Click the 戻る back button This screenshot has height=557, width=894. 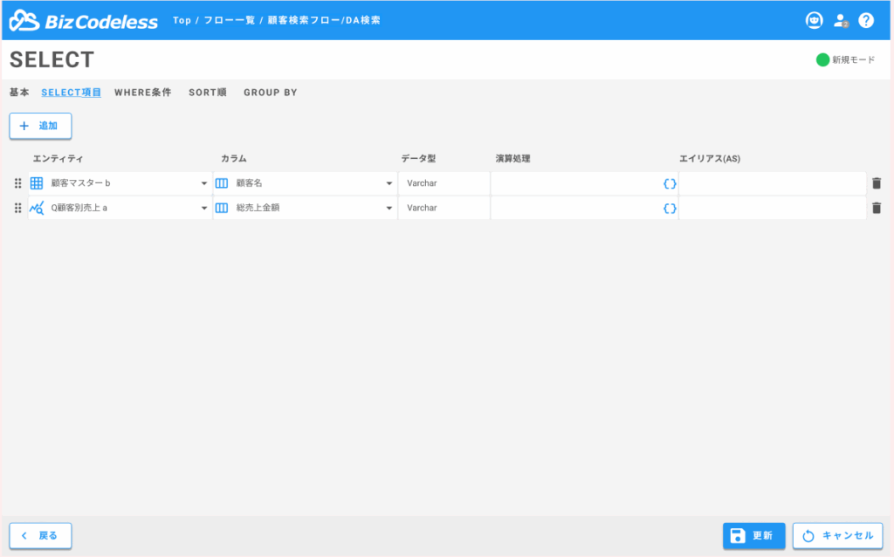pos(40,535)
